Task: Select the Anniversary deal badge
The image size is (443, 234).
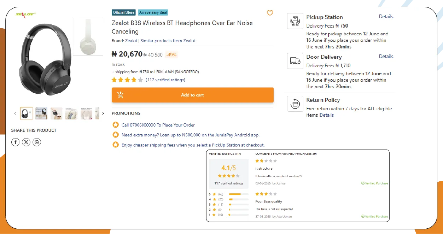Action: [153, 12]
